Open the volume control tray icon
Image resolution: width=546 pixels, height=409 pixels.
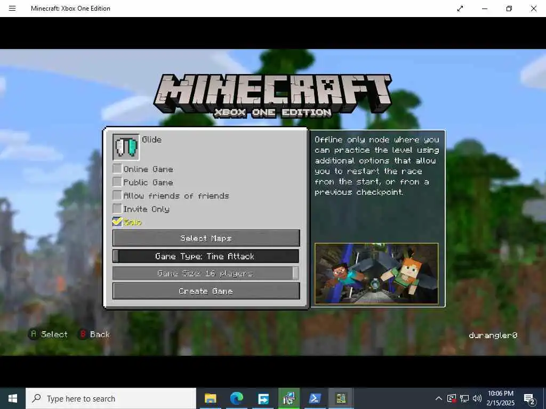477,398
